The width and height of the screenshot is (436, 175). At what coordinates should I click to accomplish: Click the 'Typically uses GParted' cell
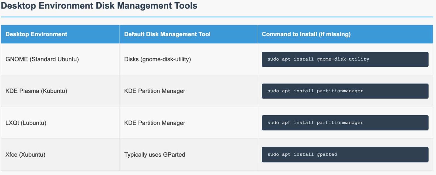tap(154, 155)
